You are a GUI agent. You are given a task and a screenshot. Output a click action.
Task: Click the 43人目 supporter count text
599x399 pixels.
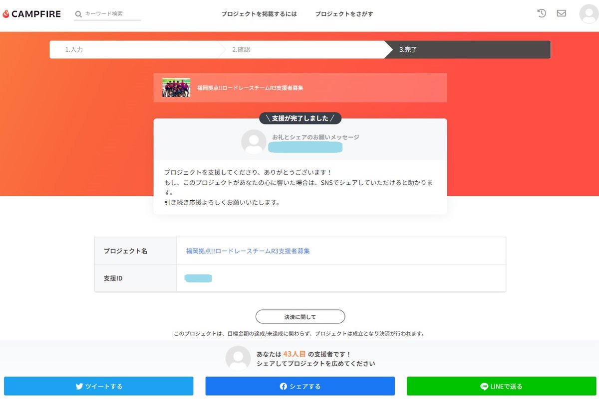pyautogui.click(x=295, y=354)
